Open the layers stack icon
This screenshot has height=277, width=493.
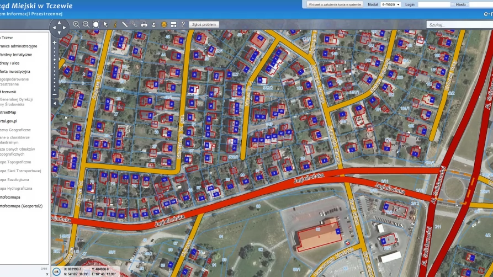(164, 24)
